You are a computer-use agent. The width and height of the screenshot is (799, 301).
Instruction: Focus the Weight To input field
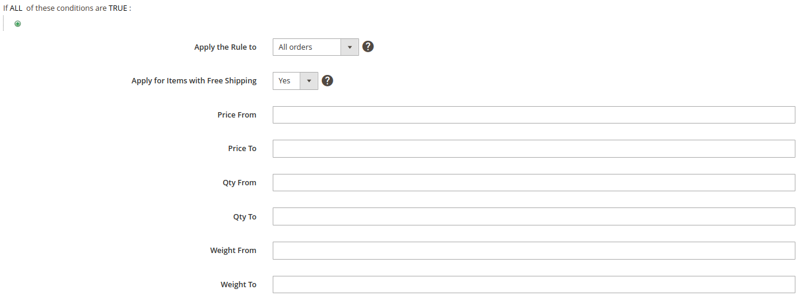pos(534,284)
